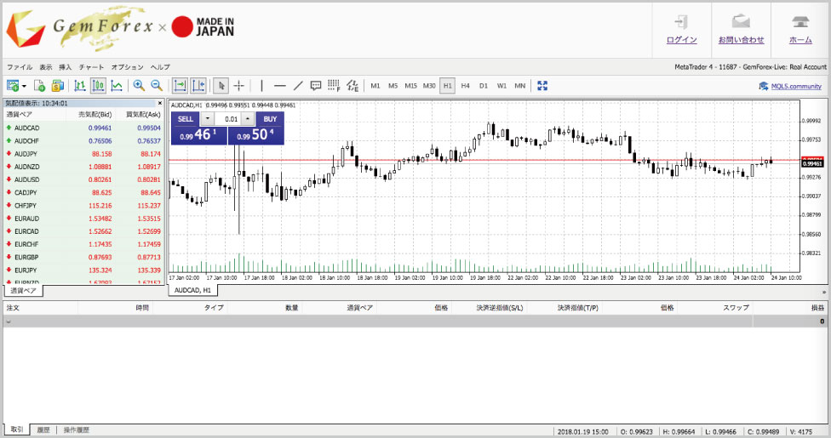The height and width of the screenshot is (438, 831).
Task: Open the チャート menu
Action: point(92,67)
